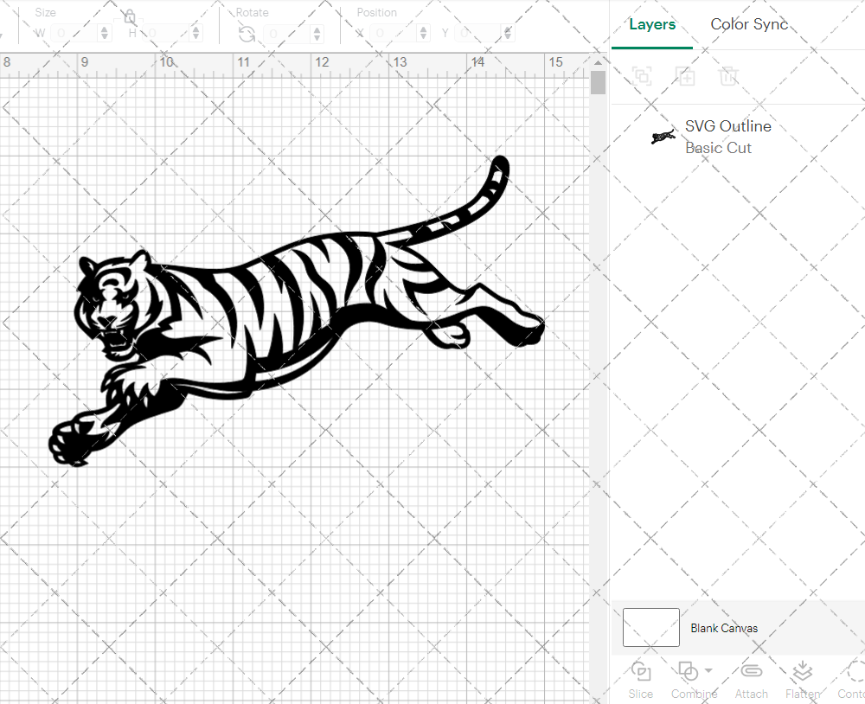The width and height of the screenshot is (865, 704).
Task: Click the Blank Canvas label
Action: point(724,628)
